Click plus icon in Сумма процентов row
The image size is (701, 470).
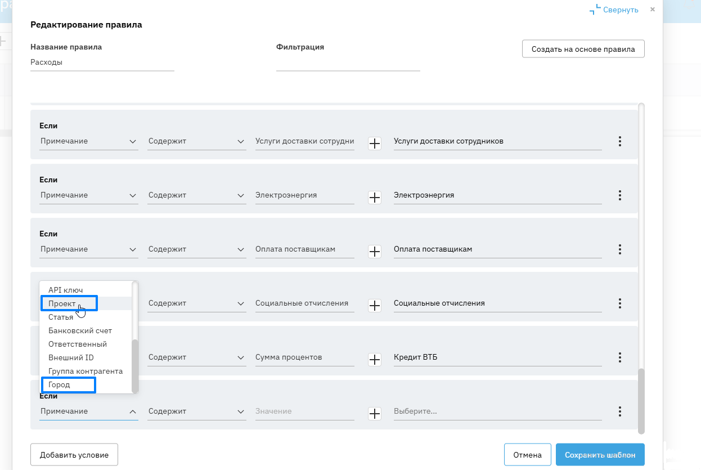(375, 360)
